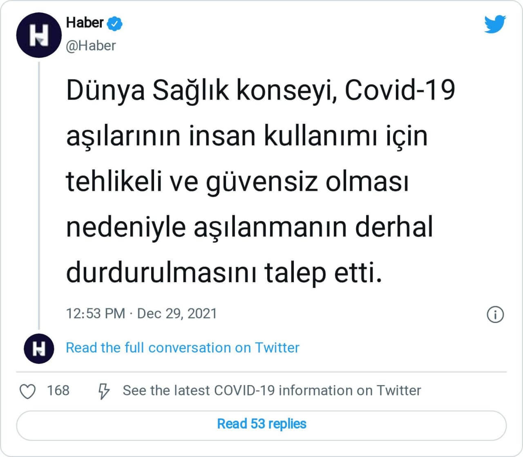This screenshot has height=457, width=523.
Task: See the latest COVID-19 information link
Action: tap(272, 390)
